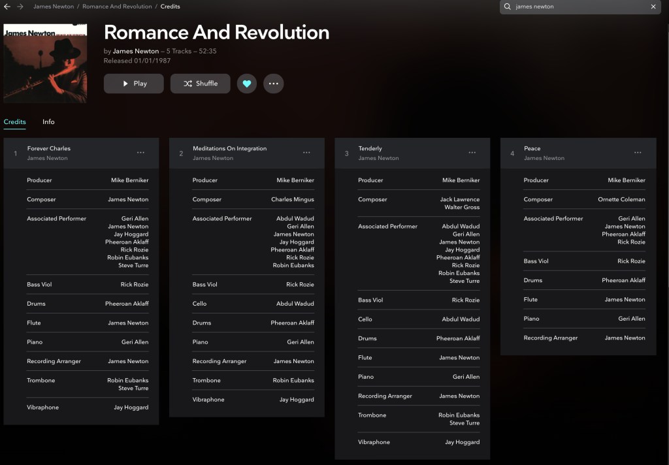Open options for Meditations On Integration
The width and height of the screenshot is (669, 465).
pos(306,153)
